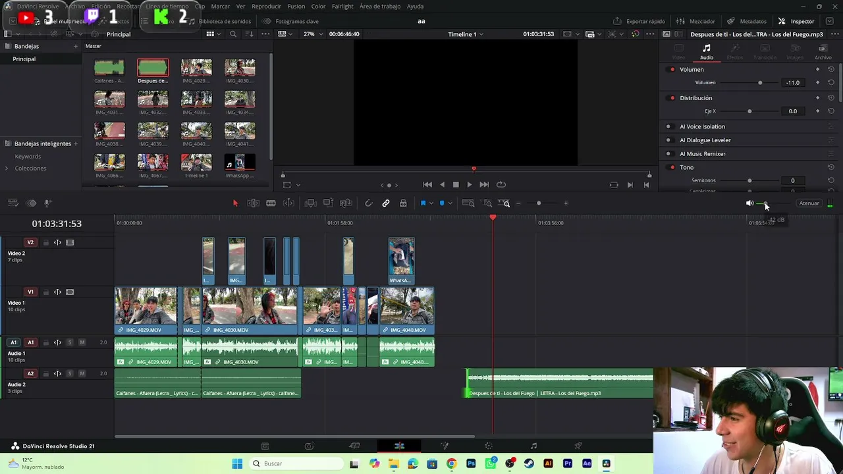
Task: Toggle the Inspector panel button
Action: (796, 21)
